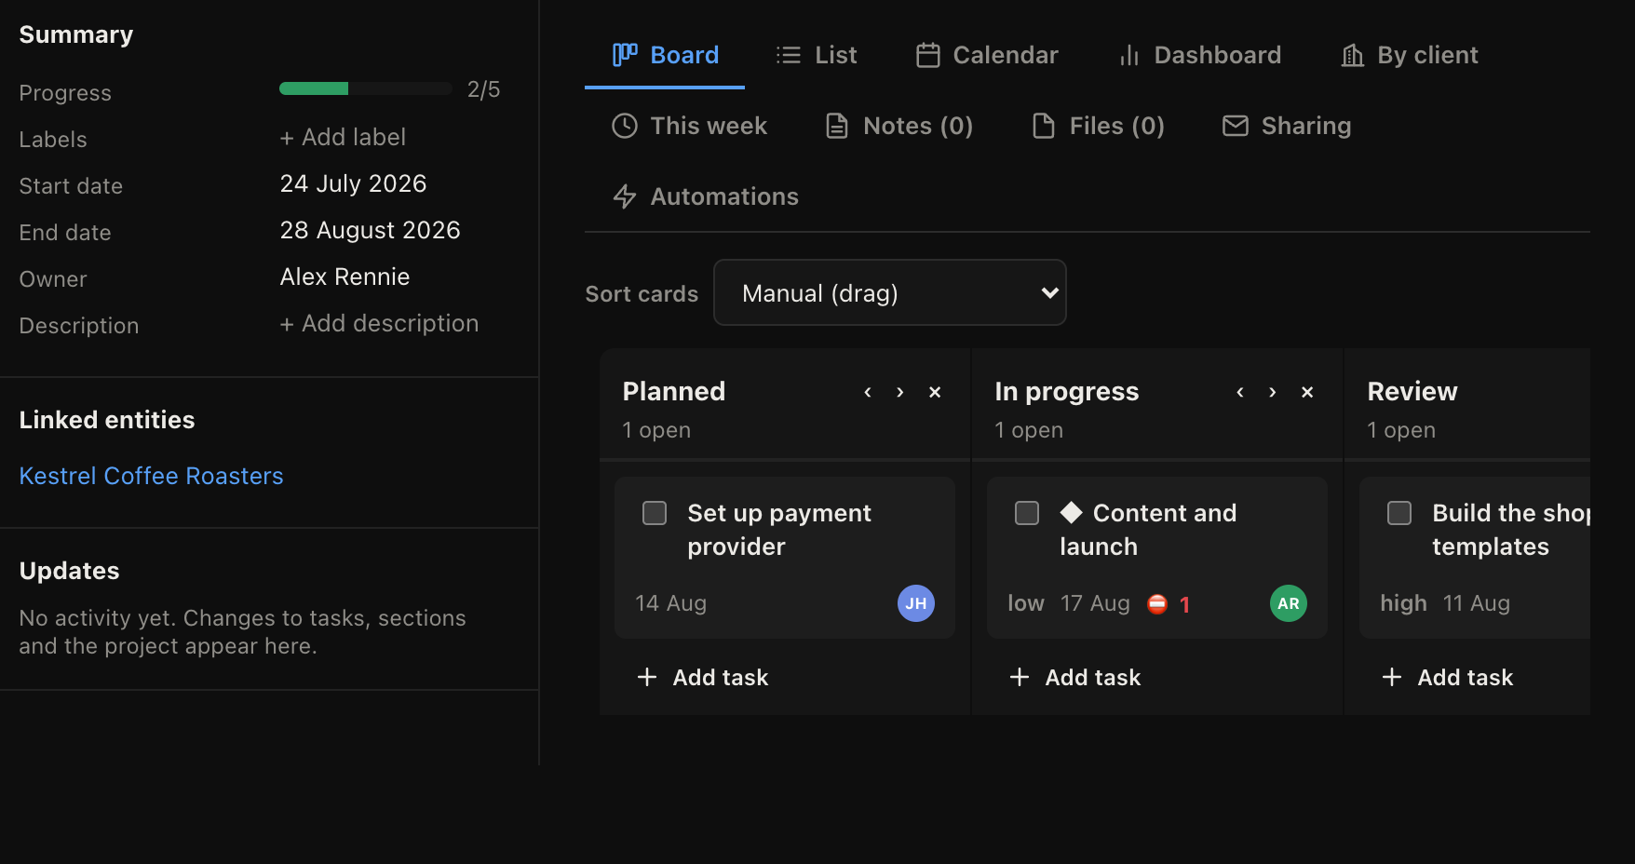This screenshot has width=1635, height=864.
Task: Click the Automations lightning bolt icon
Action: pos(625,196)
